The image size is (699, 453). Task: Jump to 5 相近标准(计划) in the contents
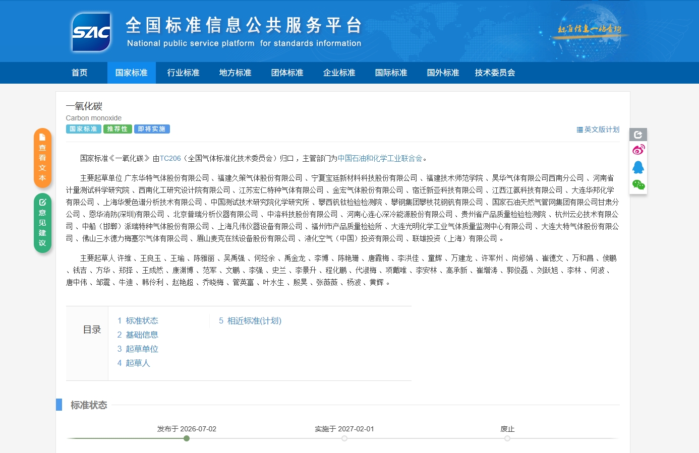tap(250, 320)
